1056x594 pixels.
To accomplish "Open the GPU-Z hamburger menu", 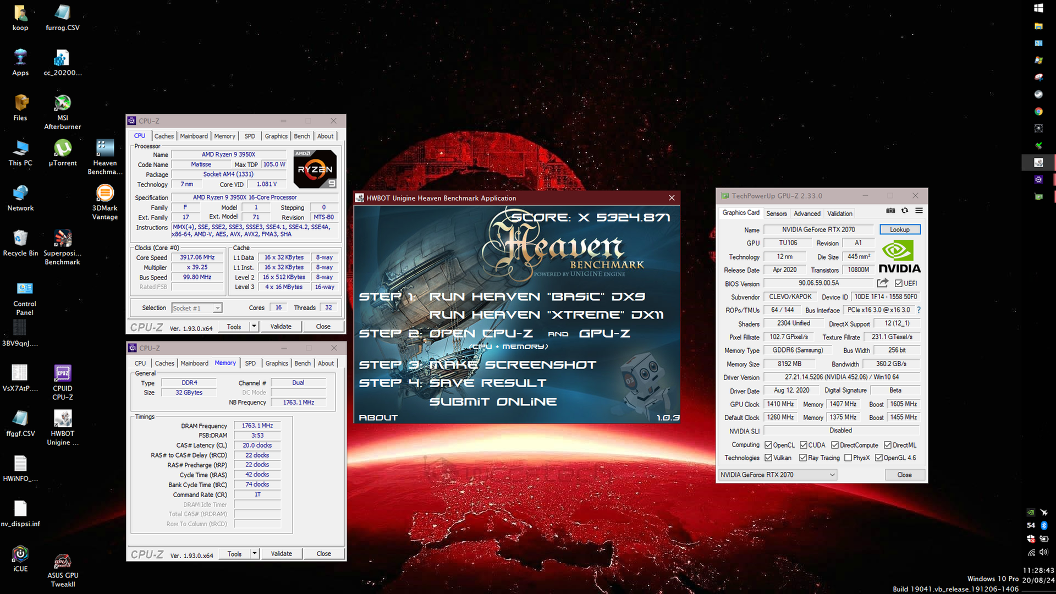I will (919, 211).
